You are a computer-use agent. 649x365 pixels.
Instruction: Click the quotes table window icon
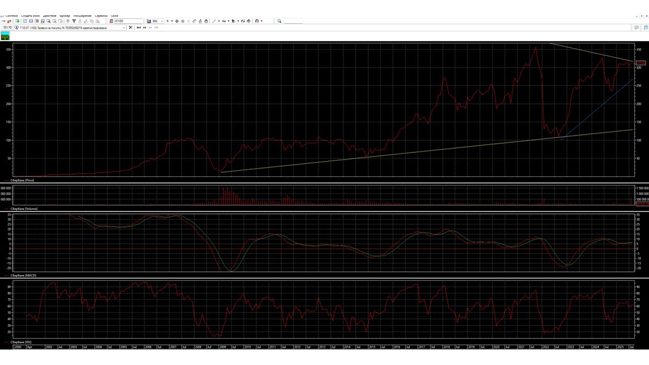[x=31, y=21]
